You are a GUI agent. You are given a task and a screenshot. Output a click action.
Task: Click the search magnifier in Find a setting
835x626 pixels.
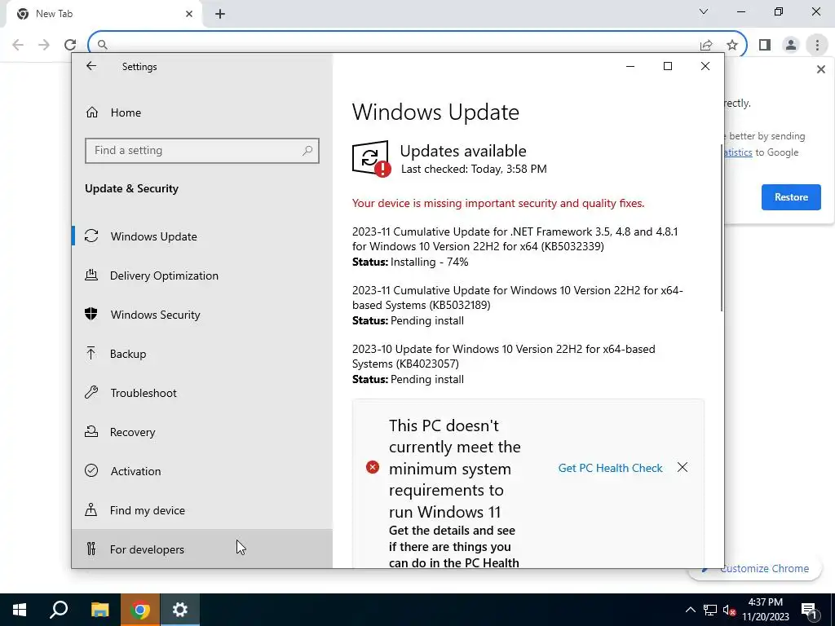[307, 151]
